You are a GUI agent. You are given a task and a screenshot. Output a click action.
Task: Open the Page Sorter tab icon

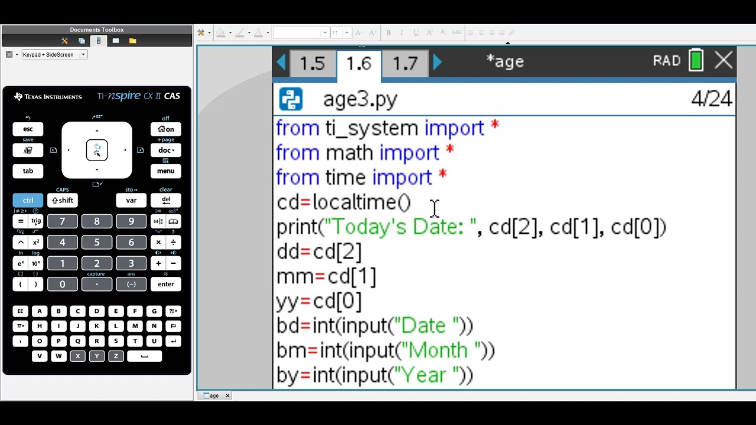[x=82, y=41]
